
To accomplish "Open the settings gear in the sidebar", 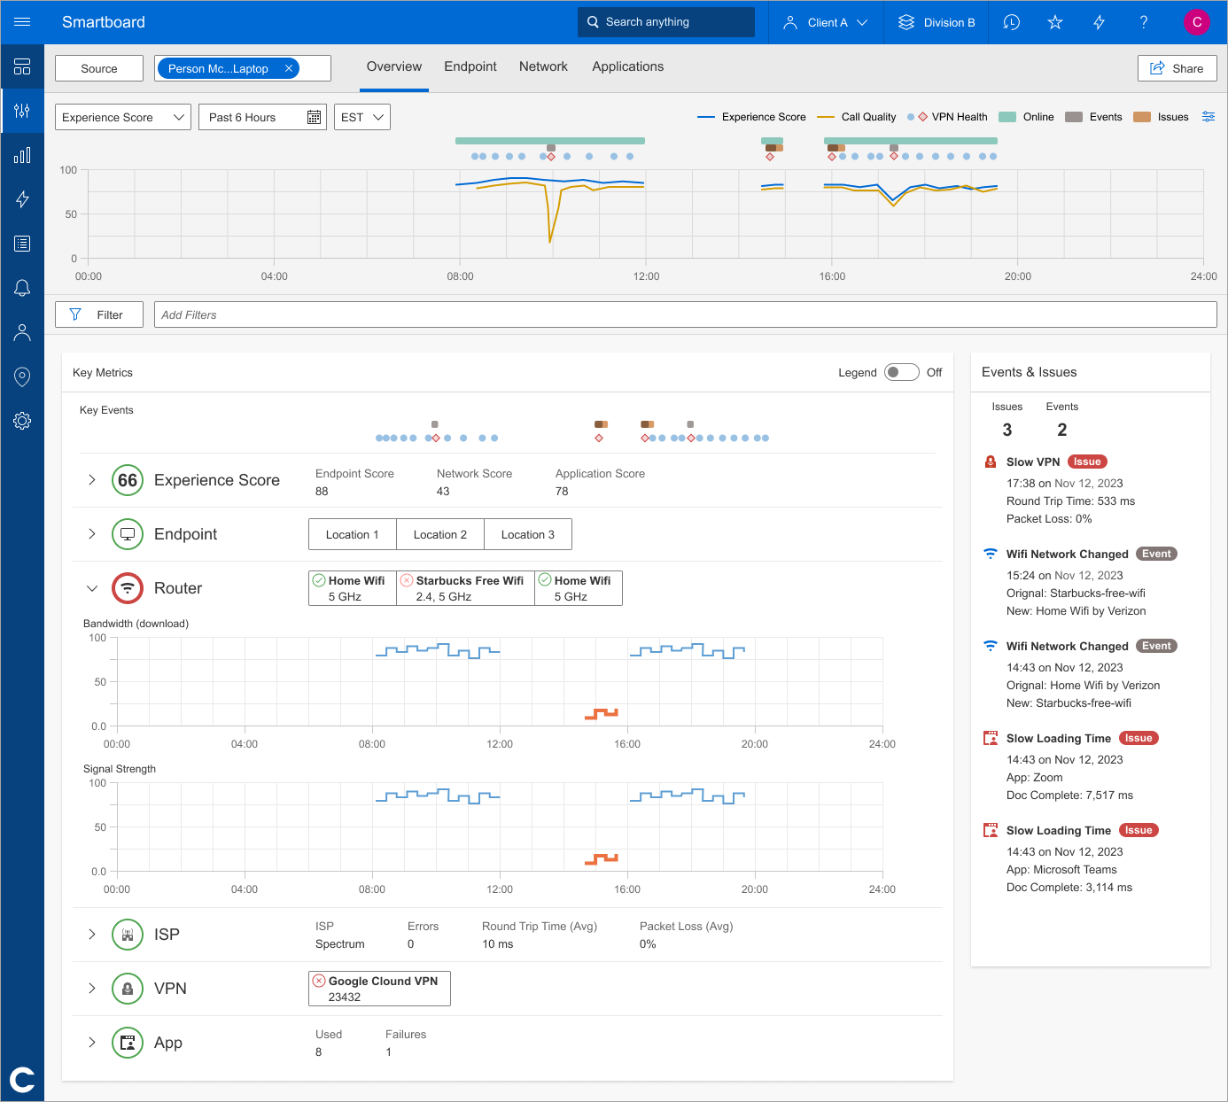I will tap(22, 421).
